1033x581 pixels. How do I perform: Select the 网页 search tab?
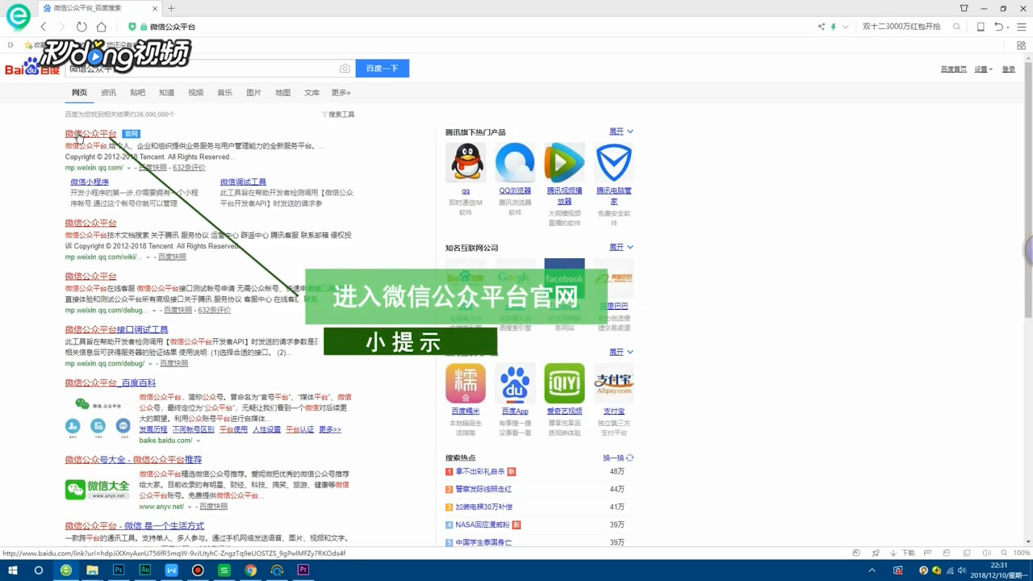click(79, 93)
